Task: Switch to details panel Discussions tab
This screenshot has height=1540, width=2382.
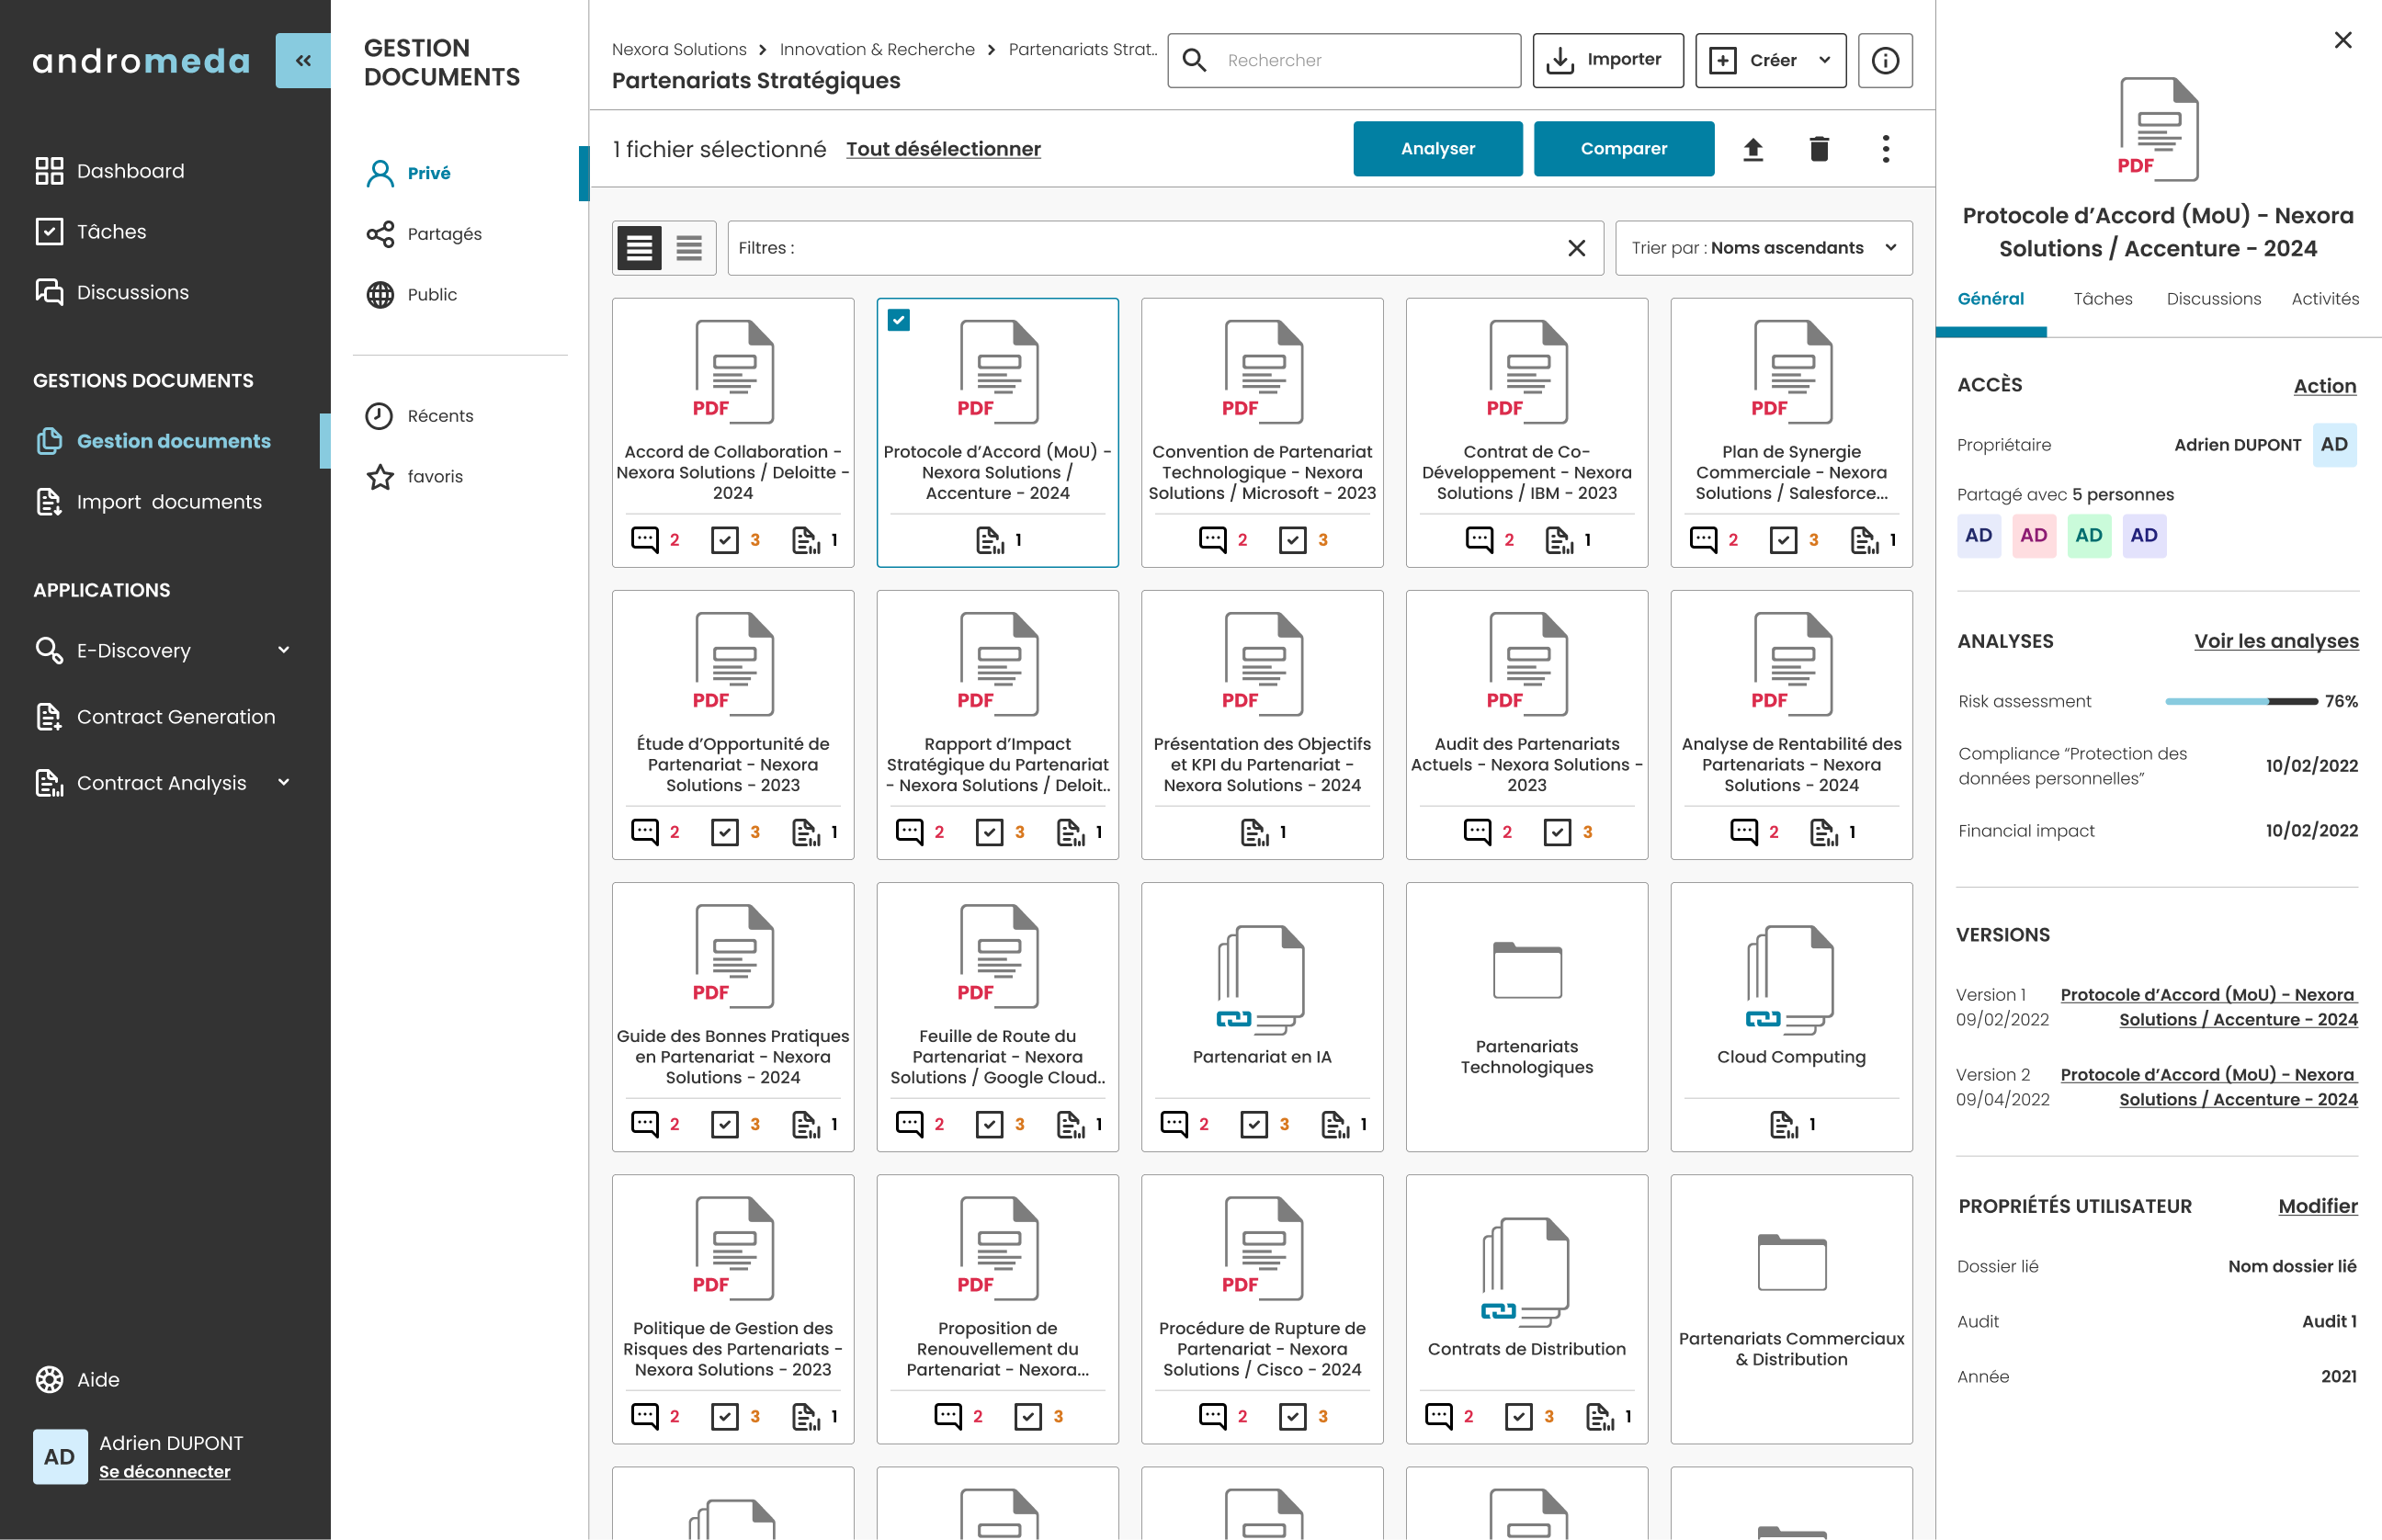Action: pyautogui.click(x=2214, y=298)
